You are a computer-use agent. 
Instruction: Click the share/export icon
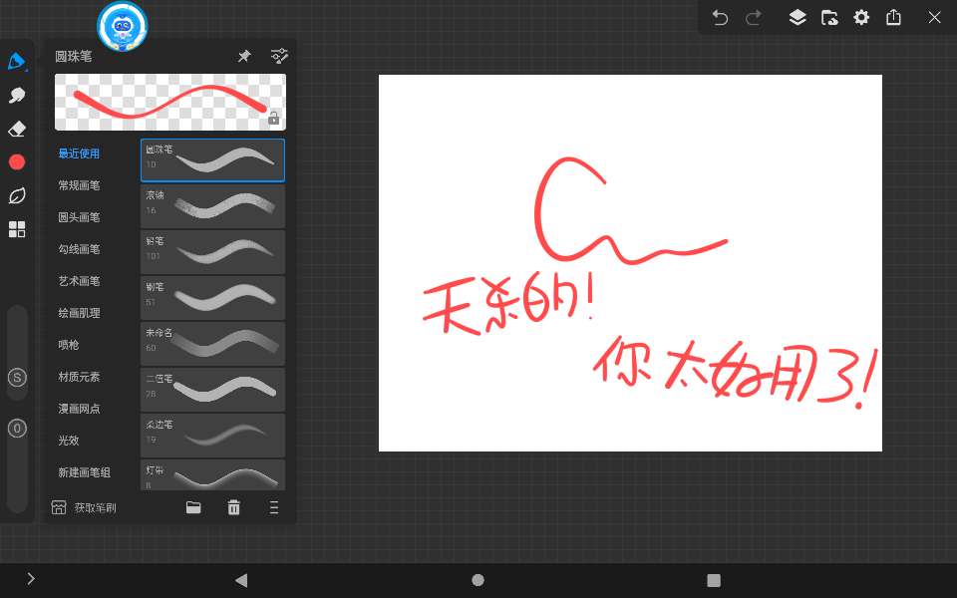click(x=894, y=18)
